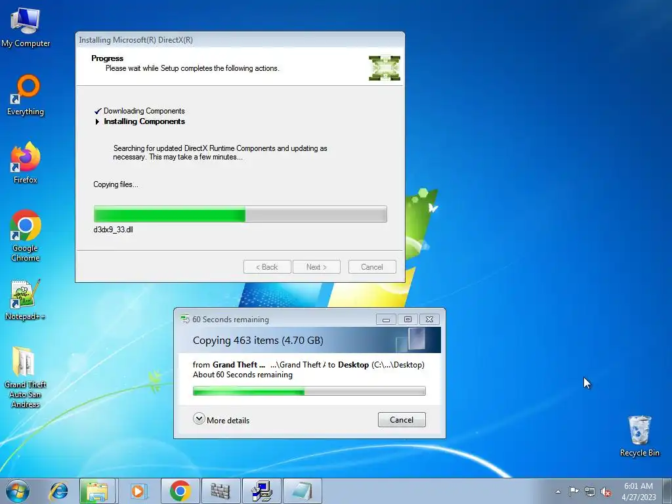Switch to DirectX setup taskbar button
The height and width of the screenshot is (504, 672).
[261, 491]
